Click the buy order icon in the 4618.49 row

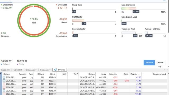4,77
